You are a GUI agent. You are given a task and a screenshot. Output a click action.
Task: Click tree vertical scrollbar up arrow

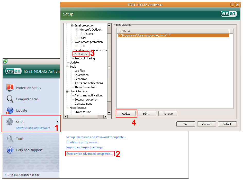[x=109, y=25]
